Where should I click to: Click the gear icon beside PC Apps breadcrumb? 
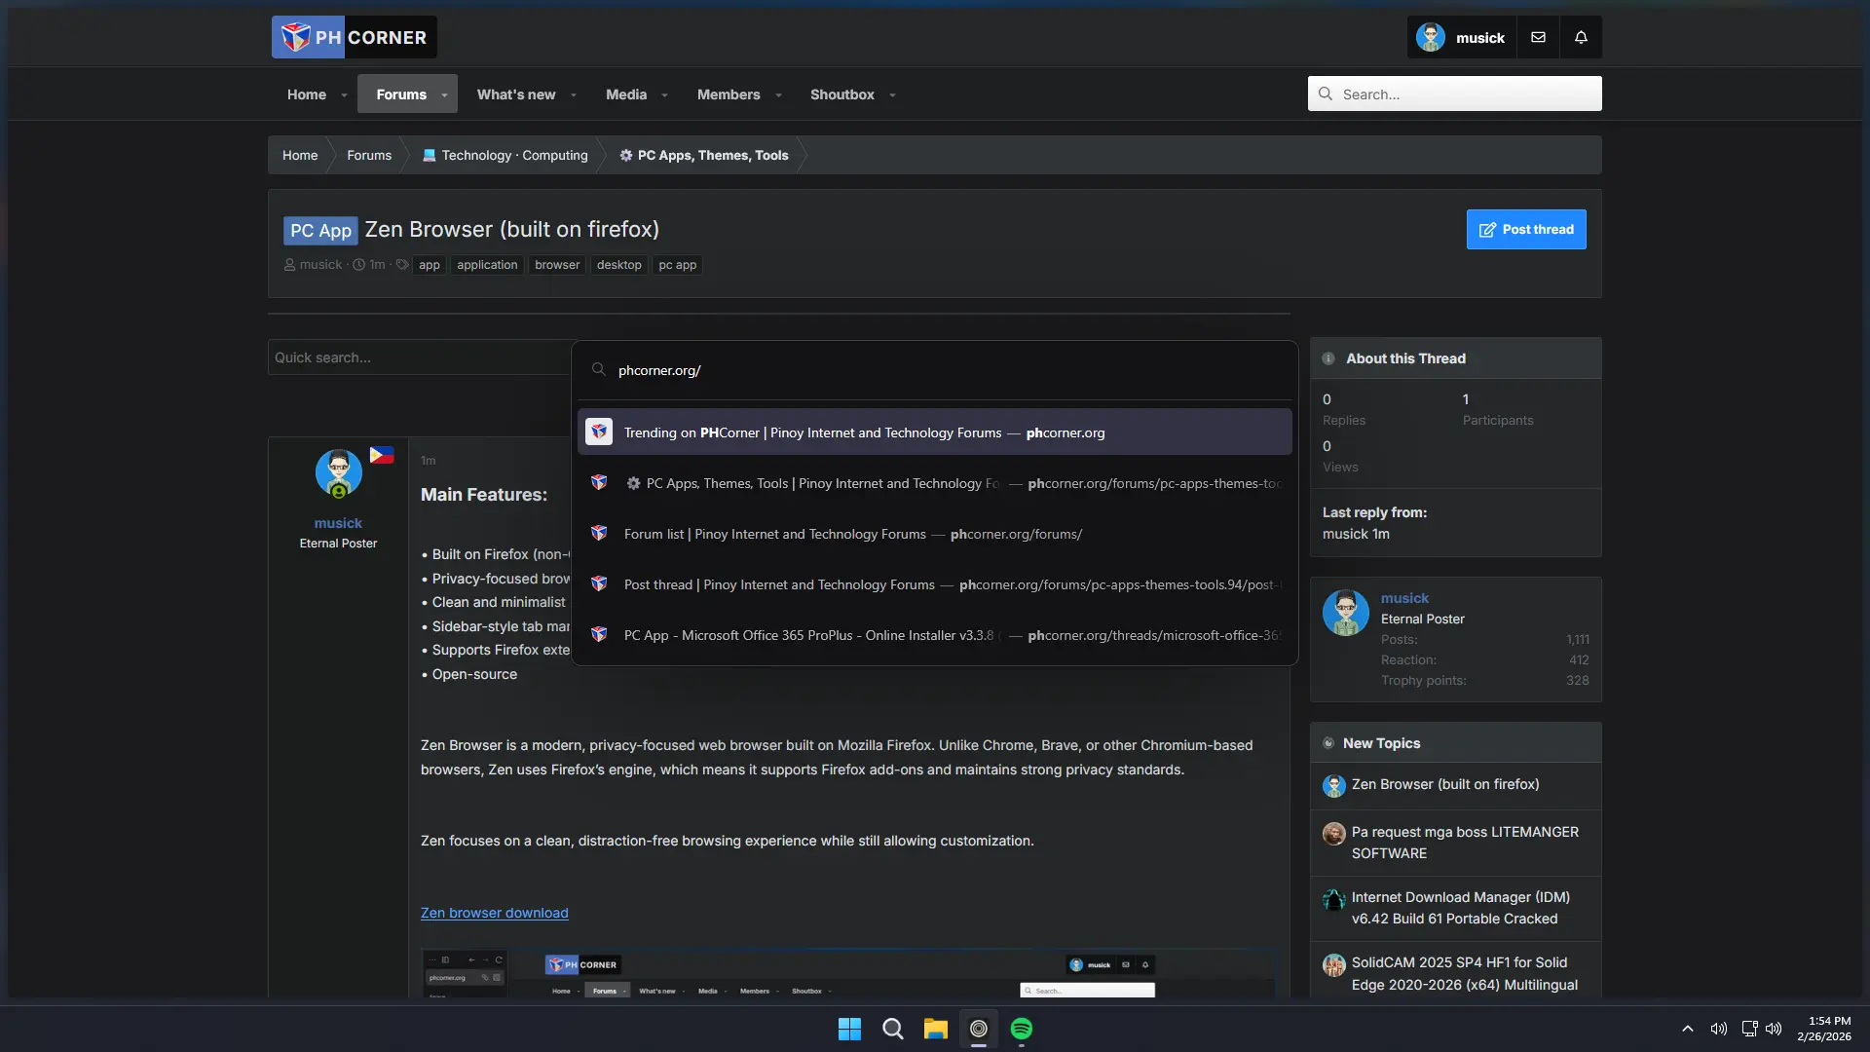coord(626,155)
